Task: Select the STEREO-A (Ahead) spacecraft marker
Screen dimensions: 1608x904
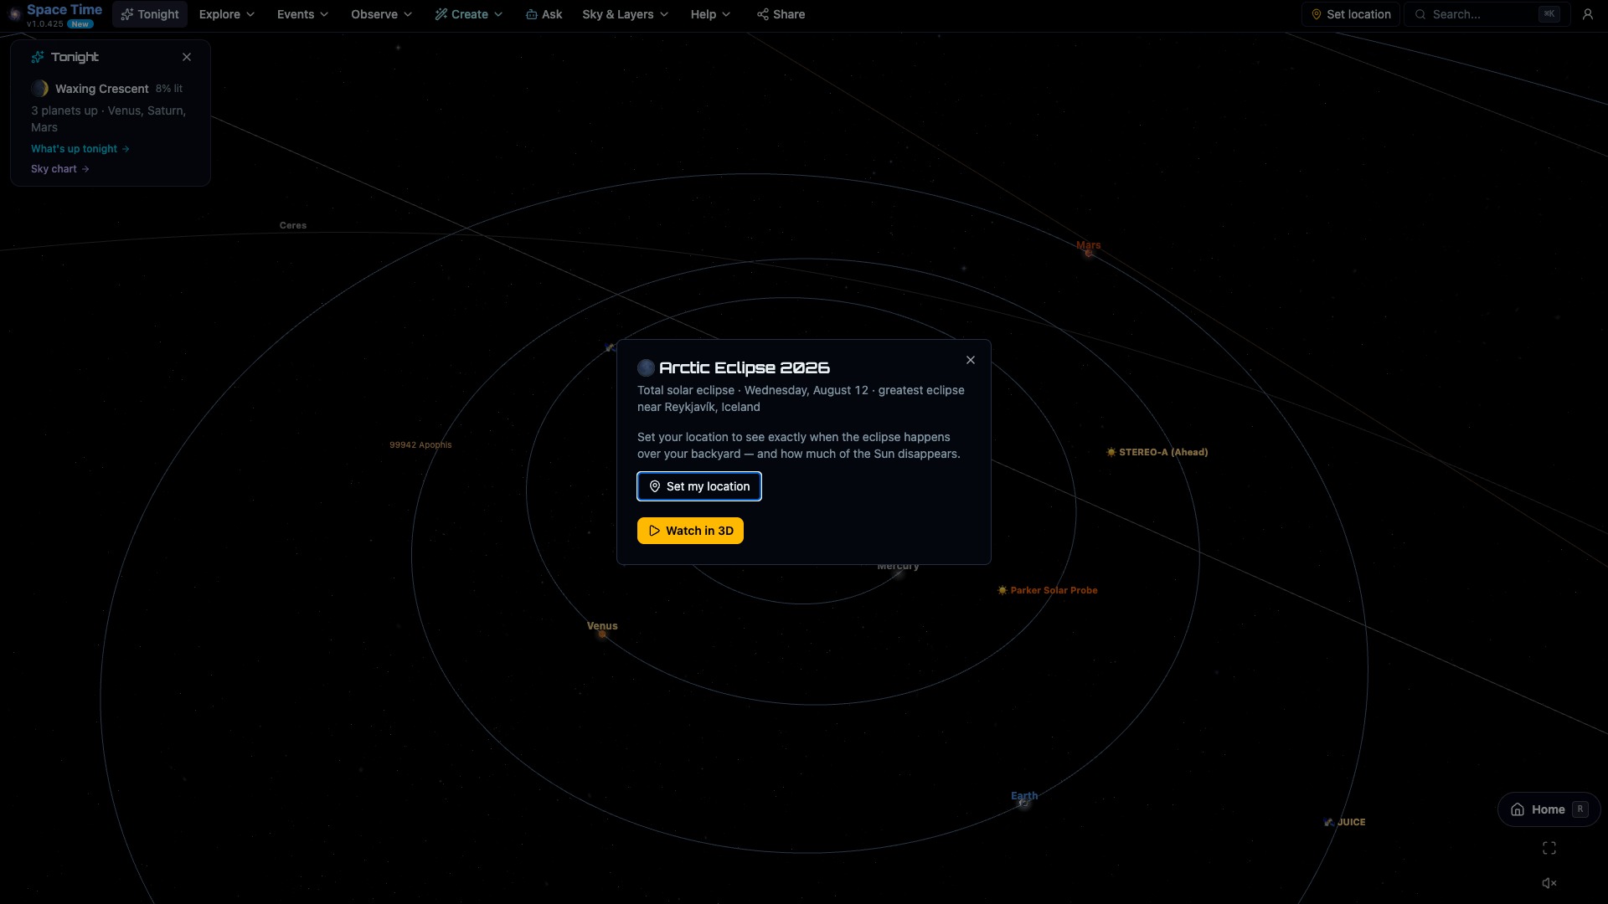Action: [1111, 452]
